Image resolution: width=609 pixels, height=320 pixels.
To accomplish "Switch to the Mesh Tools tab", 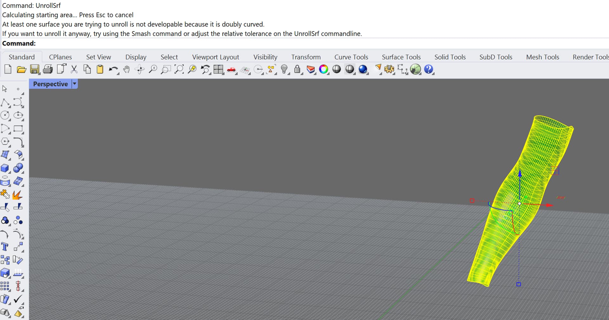I will click(x=542, y=57).
